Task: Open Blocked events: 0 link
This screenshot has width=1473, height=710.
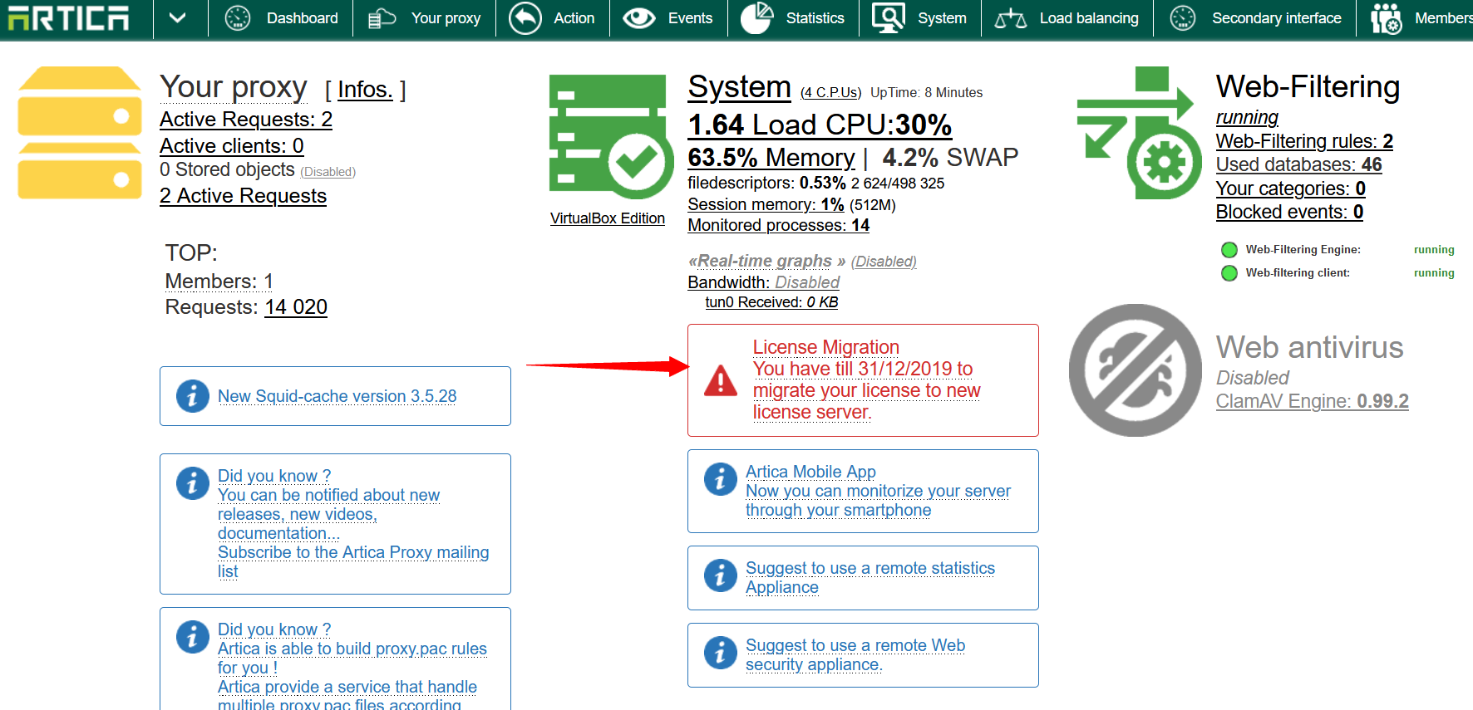Action: [1289, 212]
